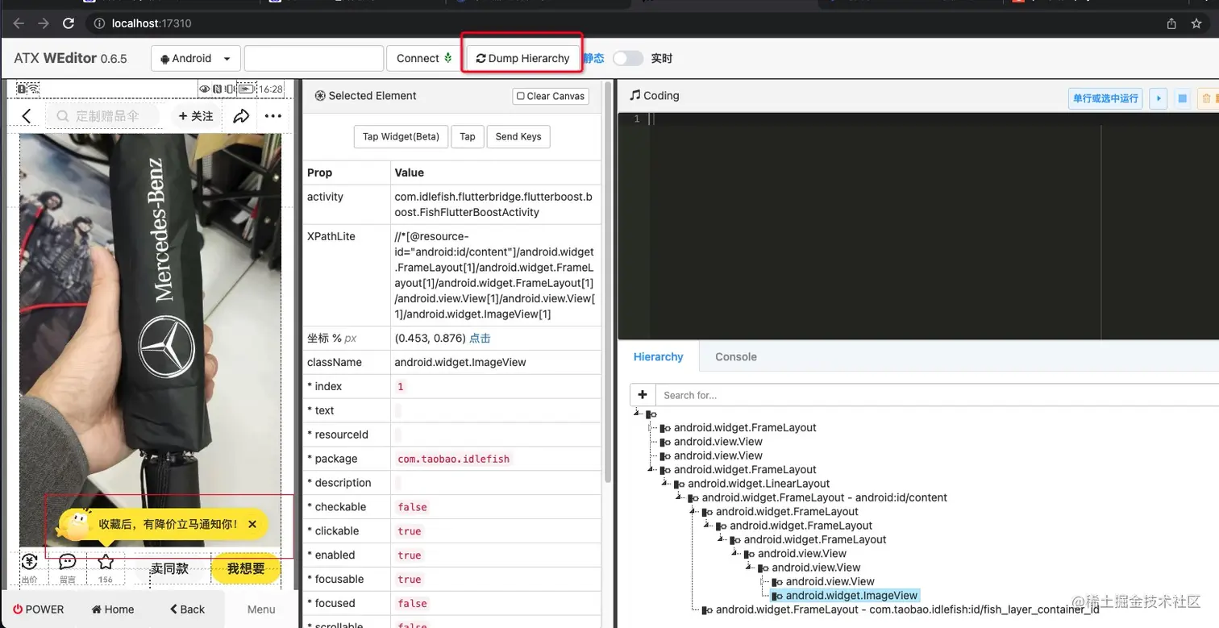This screenshot has width=1219, height=628.
Task: Click the browser share icon
Action: (x=1171, y=23)
